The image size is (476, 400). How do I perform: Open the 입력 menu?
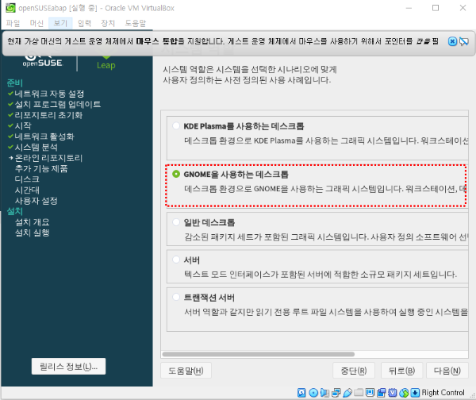coord(84,23)
